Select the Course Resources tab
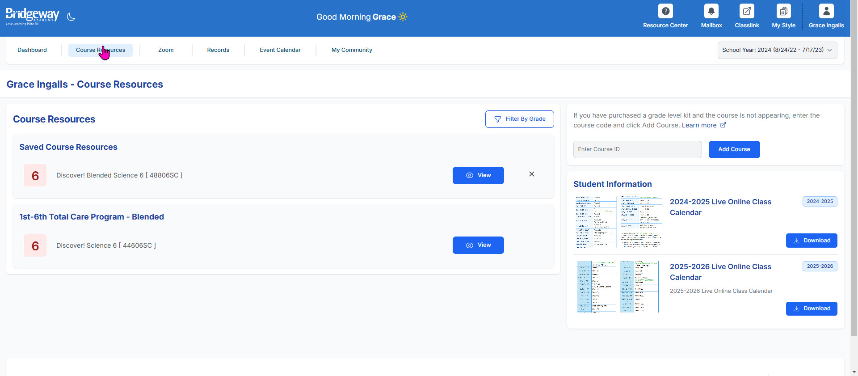 (x=101, y=50)
